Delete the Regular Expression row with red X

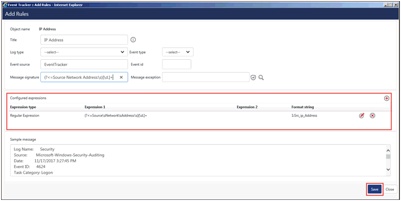coord(373,116)
